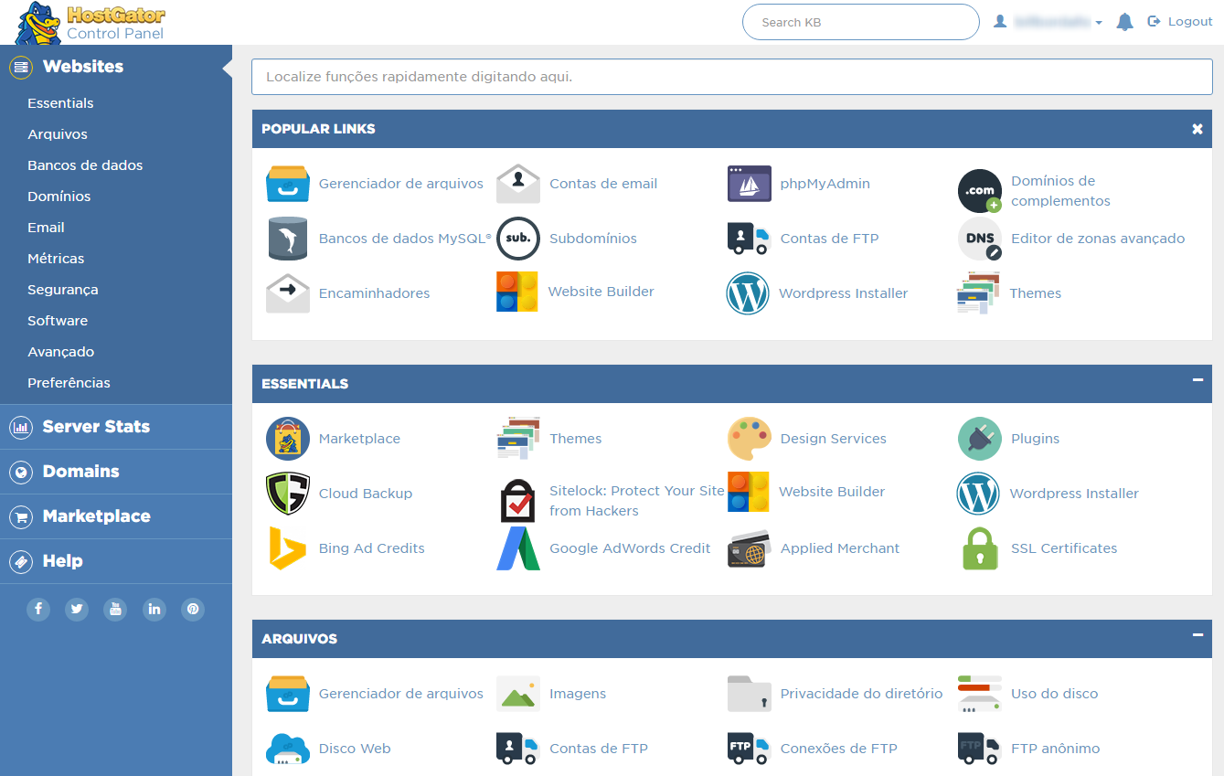1224x776 pixels.
Task: Click the Subdomínios icon in Popular Links
Action: 517,239
